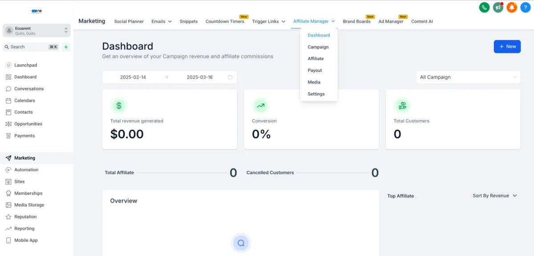Viewport: 534px width, 256px height.
Task: Click the Total Affiliate count row
Action: [171, 172]
